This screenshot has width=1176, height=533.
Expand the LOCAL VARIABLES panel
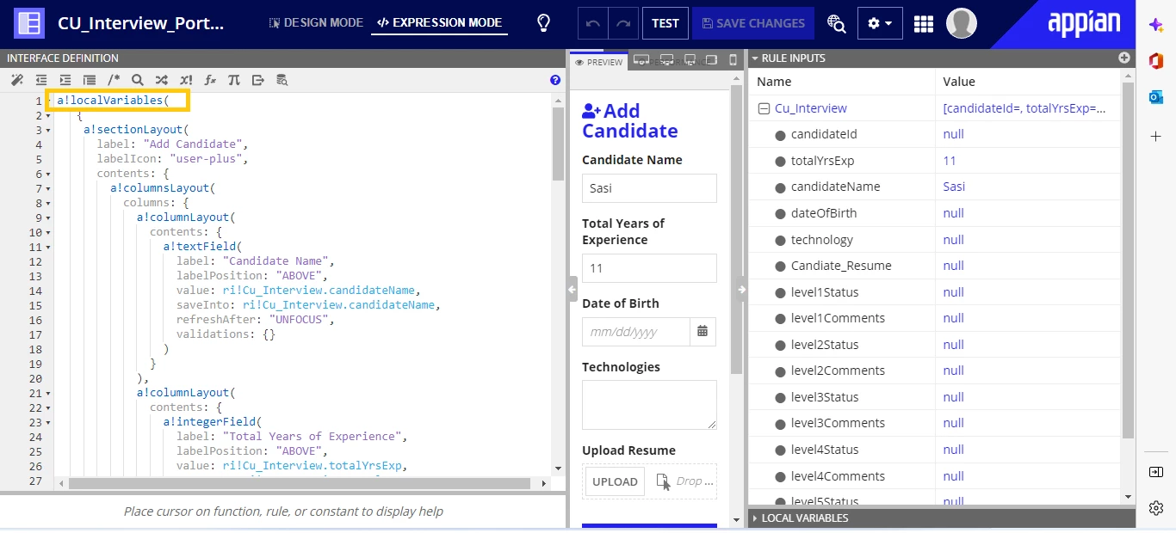coord(755,518)
